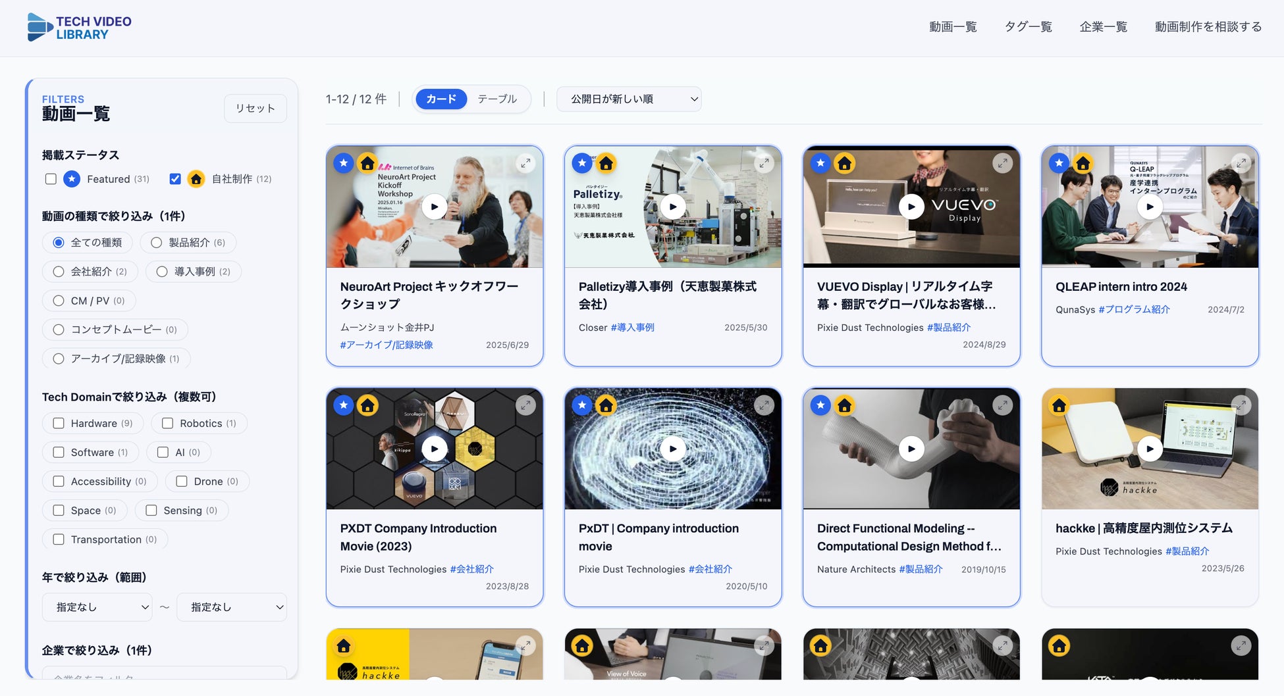The width and height of the screenshot is (1284, 696).
Task: Open the QLEAP intern intro 2024 title
Action: point(1121,287)
